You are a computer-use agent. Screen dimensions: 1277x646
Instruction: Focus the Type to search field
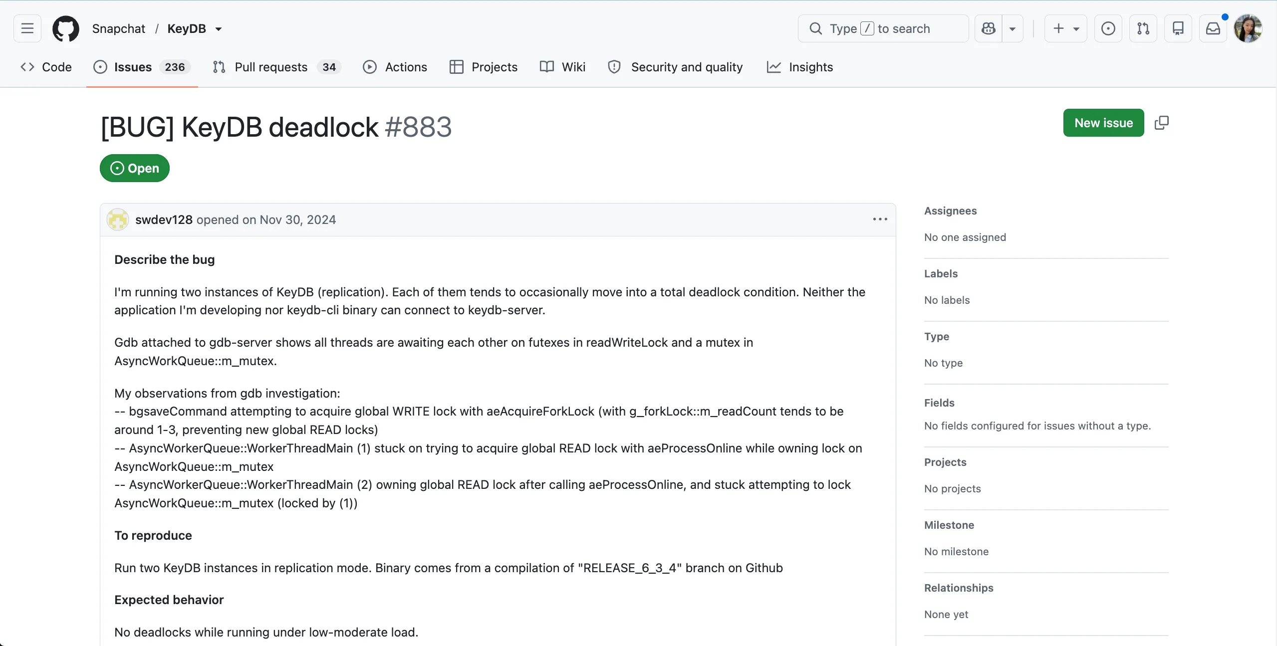coord(883,28)
